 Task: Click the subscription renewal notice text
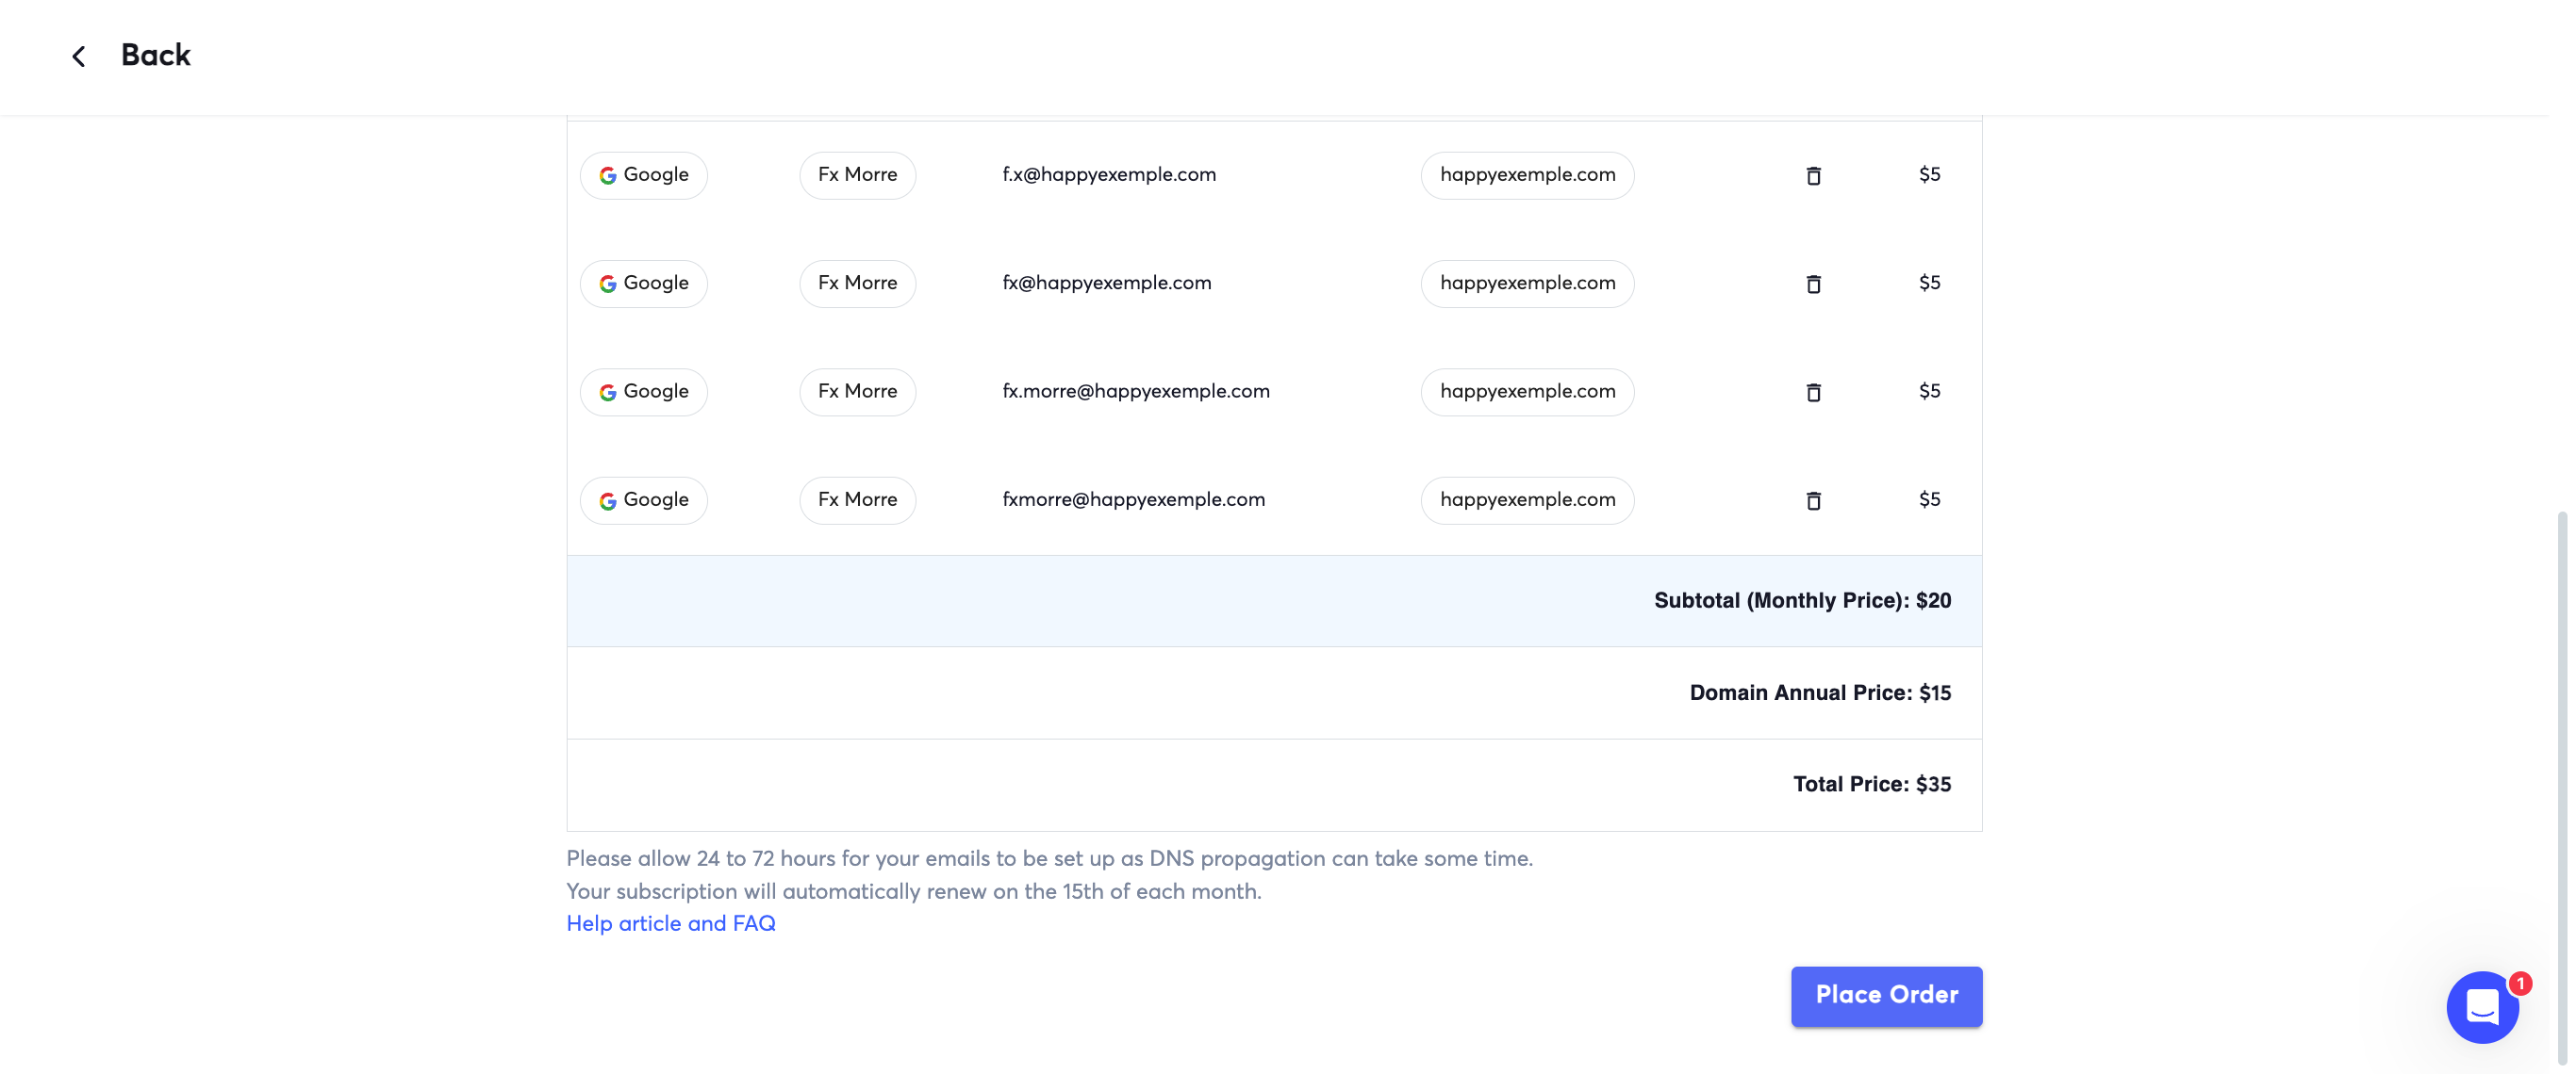[914, 891]
